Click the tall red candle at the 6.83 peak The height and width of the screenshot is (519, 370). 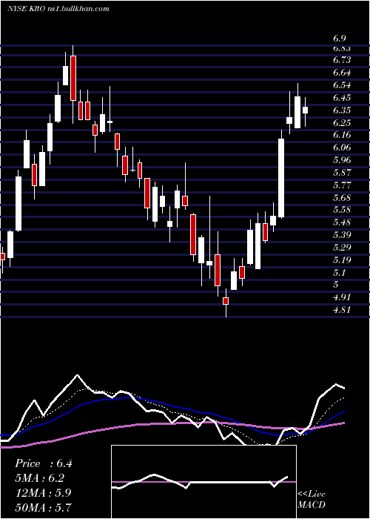[73, 78]
